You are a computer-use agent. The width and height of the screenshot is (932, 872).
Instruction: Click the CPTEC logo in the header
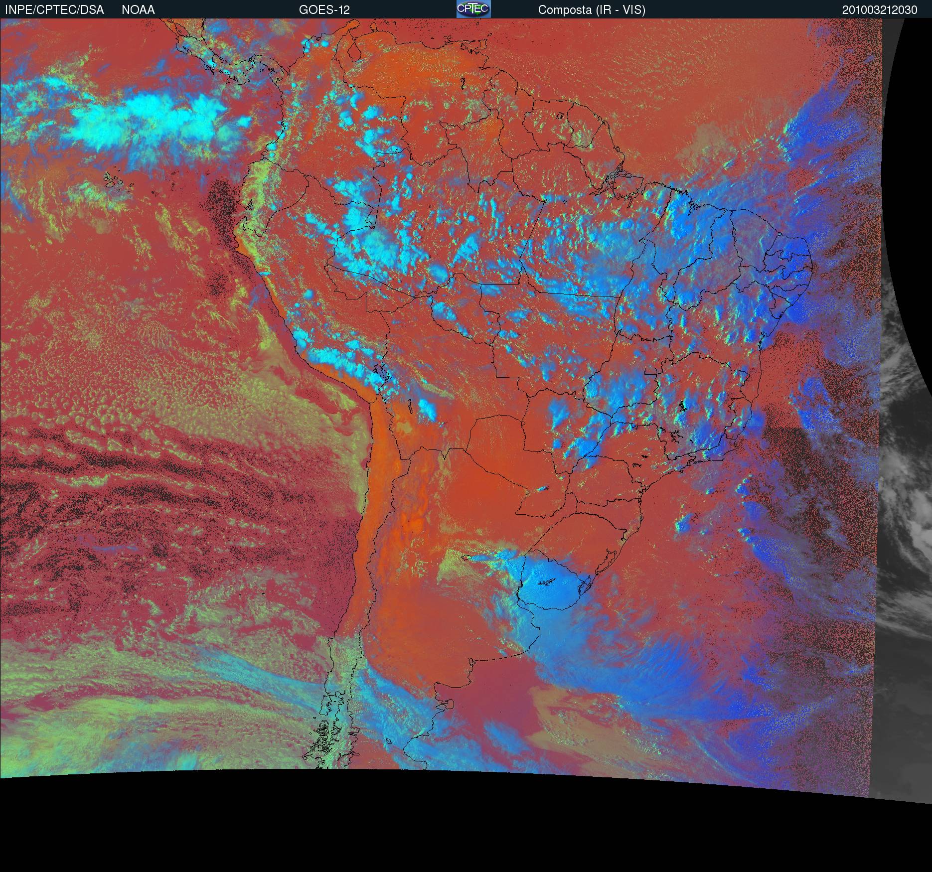tap(473, 9)
